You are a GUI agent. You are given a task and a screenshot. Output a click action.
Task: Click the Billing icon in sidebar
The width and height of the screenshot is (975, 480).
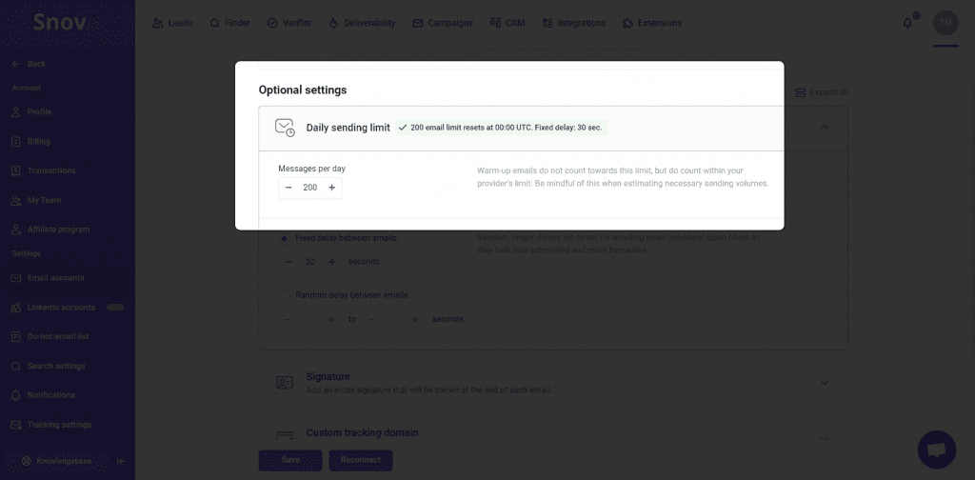pos(16,142)
